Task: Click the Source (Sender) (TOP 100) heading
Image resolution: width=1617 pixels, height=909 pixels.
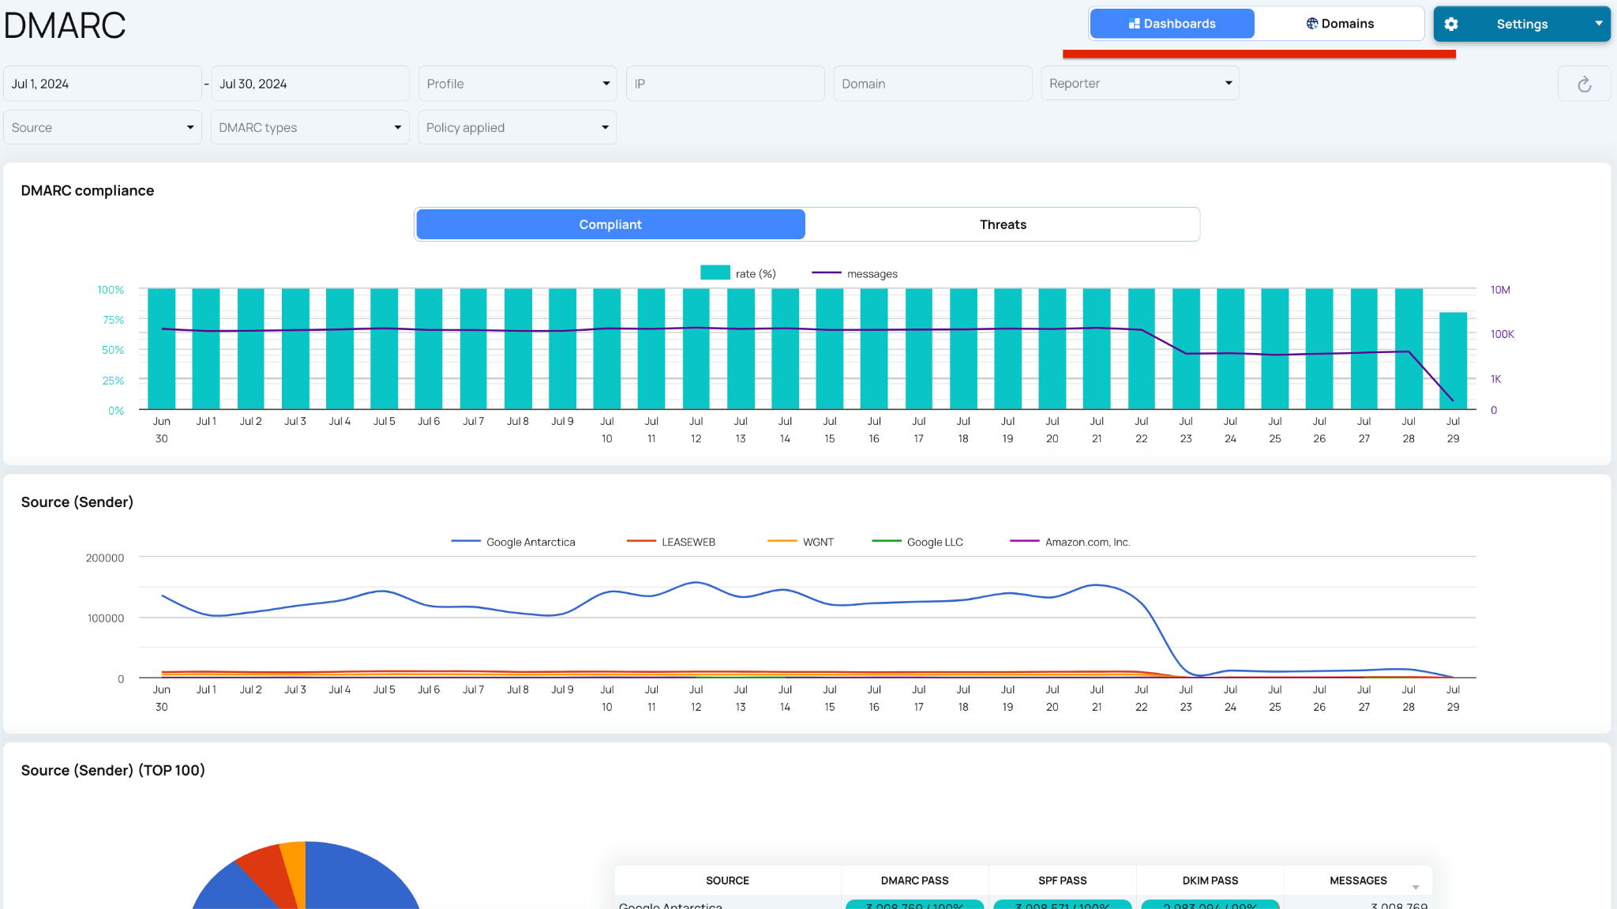Action: coord(113,771)
